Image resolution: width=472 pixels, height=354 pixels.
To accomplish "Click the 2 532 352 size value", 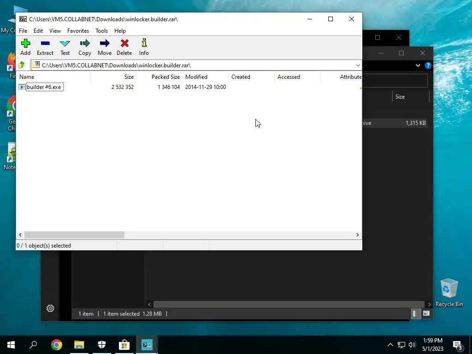I will pyautogui.click(x=123, y=87).
